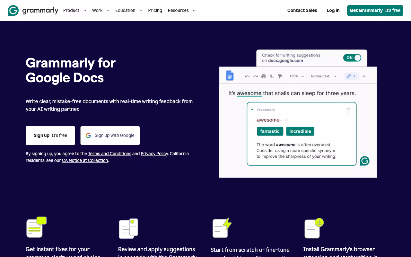411x257 pixels.
Task: Click Install Grammarly's browser extension text
Action: click(x=340, y=252)
